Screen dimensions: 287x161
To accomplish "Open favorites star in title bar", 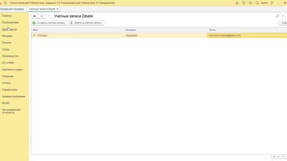I will pyautogui.click(x=250, y=3).
